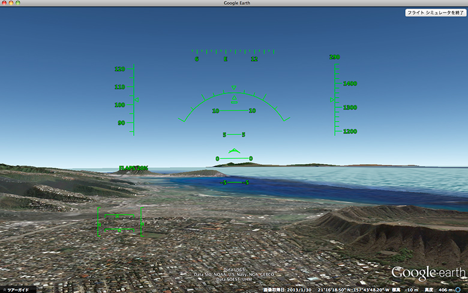Click the FLAPS 20% indicator
Viewport: 468px width, 293px height.
pyautogui.click(x=133, y=168)
